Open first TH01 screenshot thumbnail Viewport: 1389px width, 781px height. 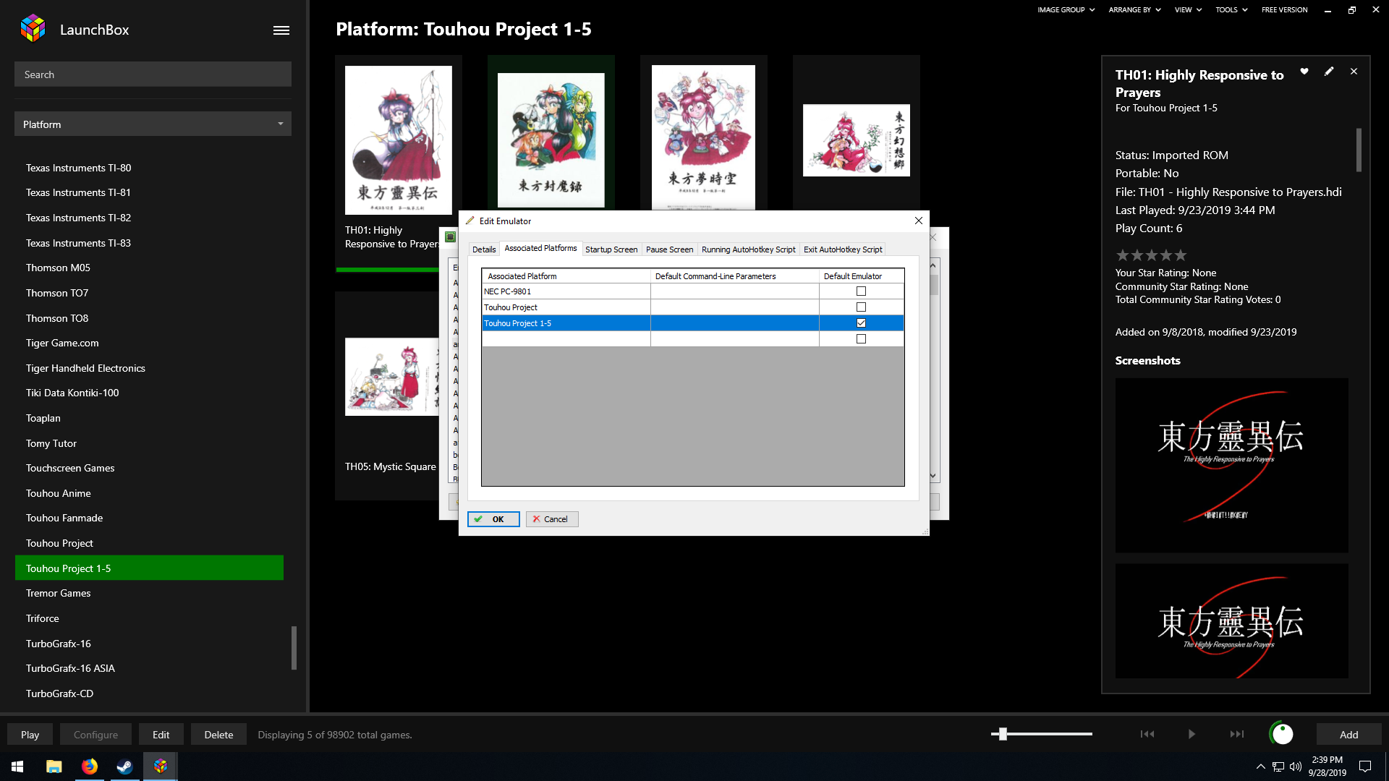(1231, 466)
